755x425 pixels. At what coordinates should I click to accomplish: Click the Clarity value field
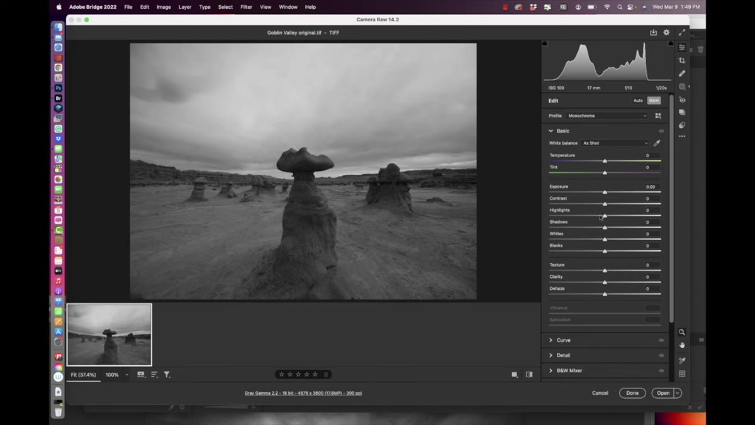(x=652, y=277)
